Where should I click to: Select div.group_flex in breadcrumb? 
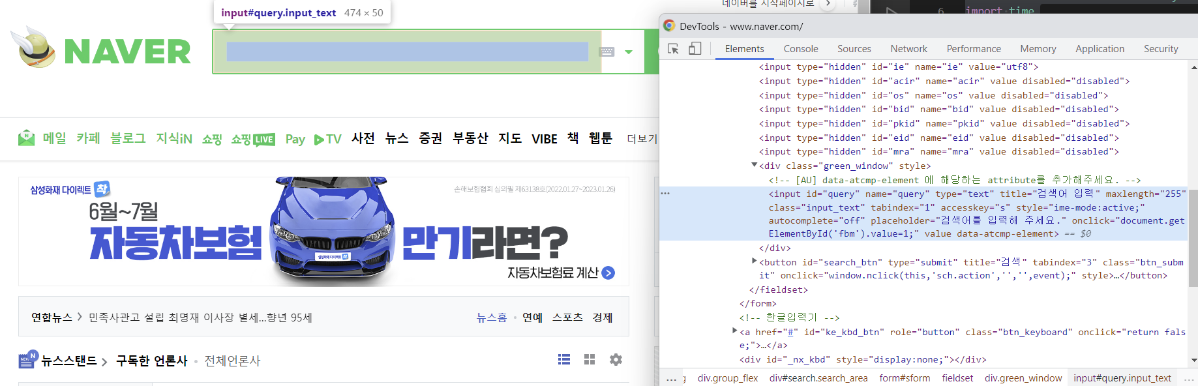point(728,378)
